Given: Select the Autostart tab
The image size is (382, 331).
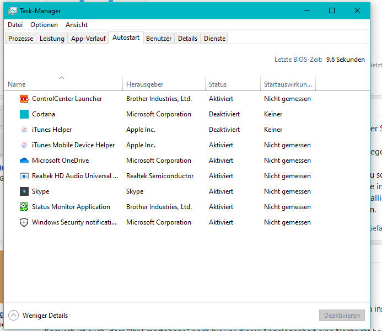Looking at the screenshot, I should coord(126,38).
